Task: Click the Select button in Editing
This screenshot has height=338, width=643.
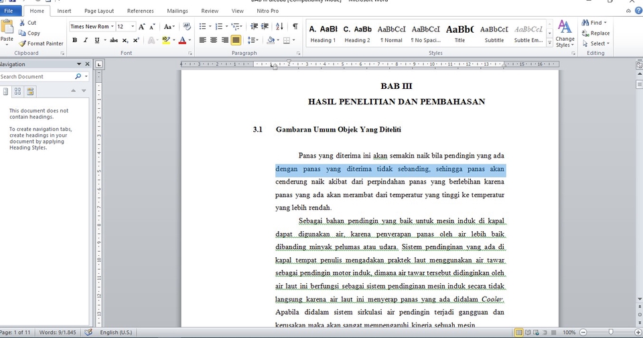Action: pos(596,43)
